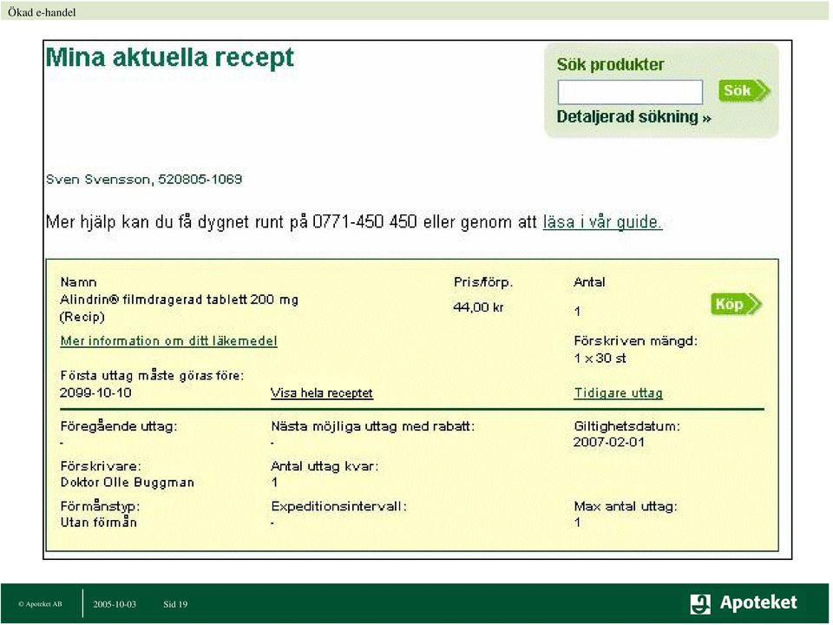Click the Antal uttag kvar label
This screenshot has width=833, height=625.
[x=324, y=467]
